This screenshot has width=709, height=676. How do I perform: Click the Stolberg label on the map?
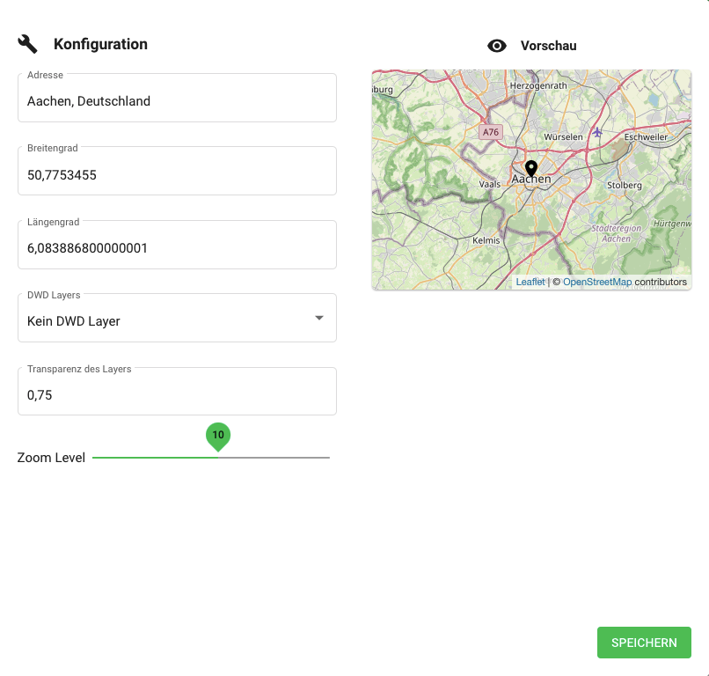[x=625, y=186]
